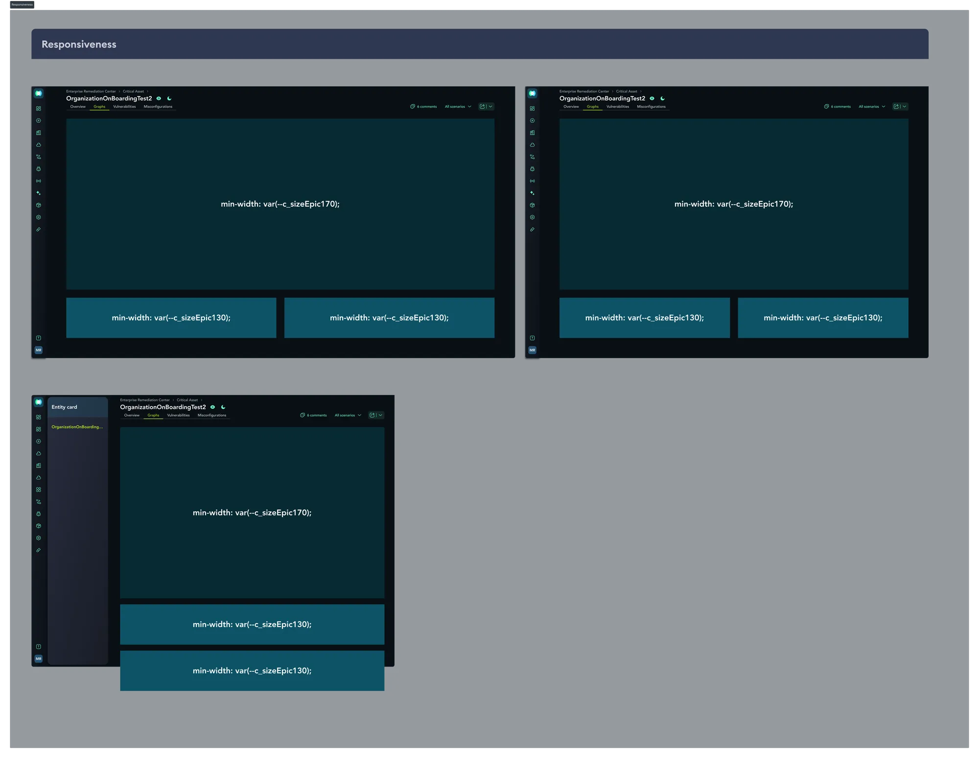Click play circle icon in Entity card mockup sidebar

pos(39,442)
